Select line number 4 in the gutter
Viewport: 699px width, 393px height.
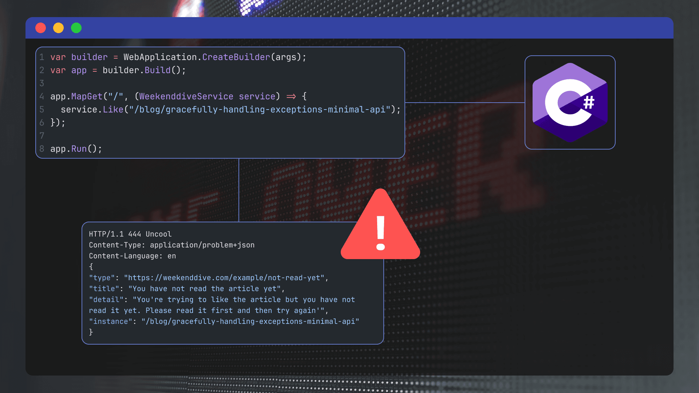[42, 96]
